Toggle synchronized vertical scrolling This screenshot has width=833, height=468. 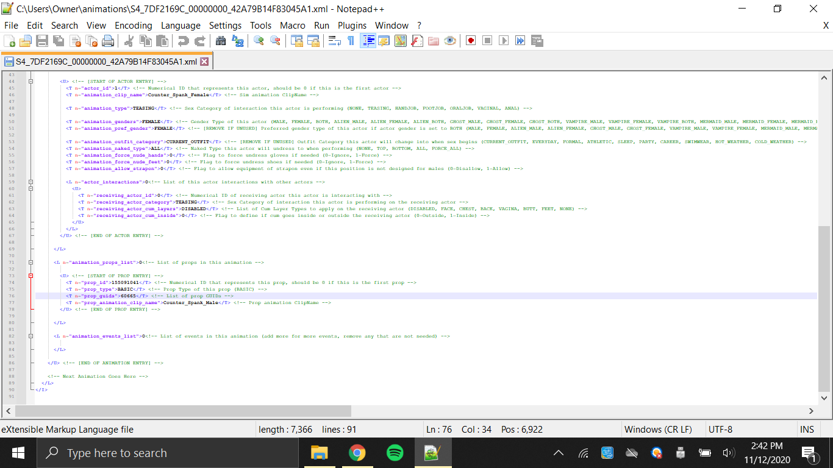297,41
